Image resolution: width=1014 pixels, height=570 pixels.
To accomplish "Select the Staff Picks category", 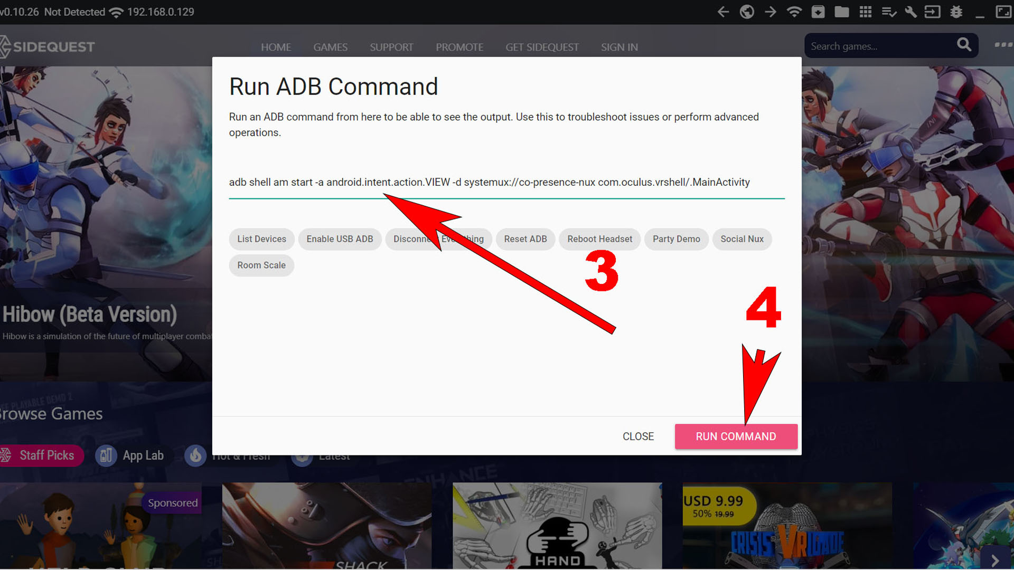I will click(41, 455).
